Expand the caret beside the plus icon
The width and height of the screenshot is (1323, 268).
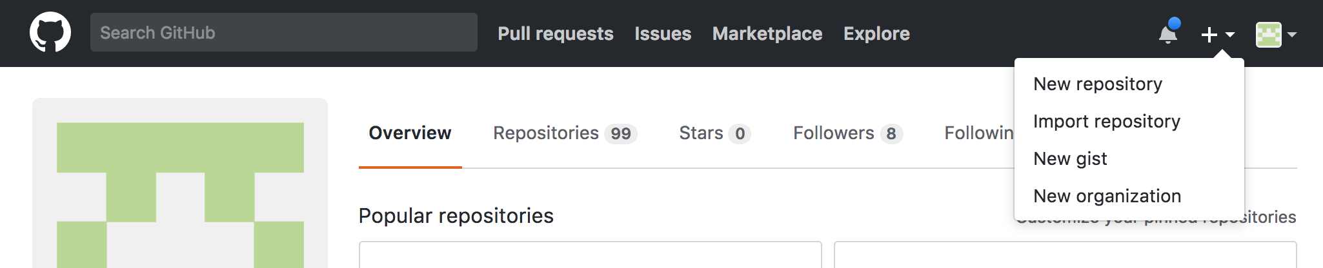point(1230,35)
